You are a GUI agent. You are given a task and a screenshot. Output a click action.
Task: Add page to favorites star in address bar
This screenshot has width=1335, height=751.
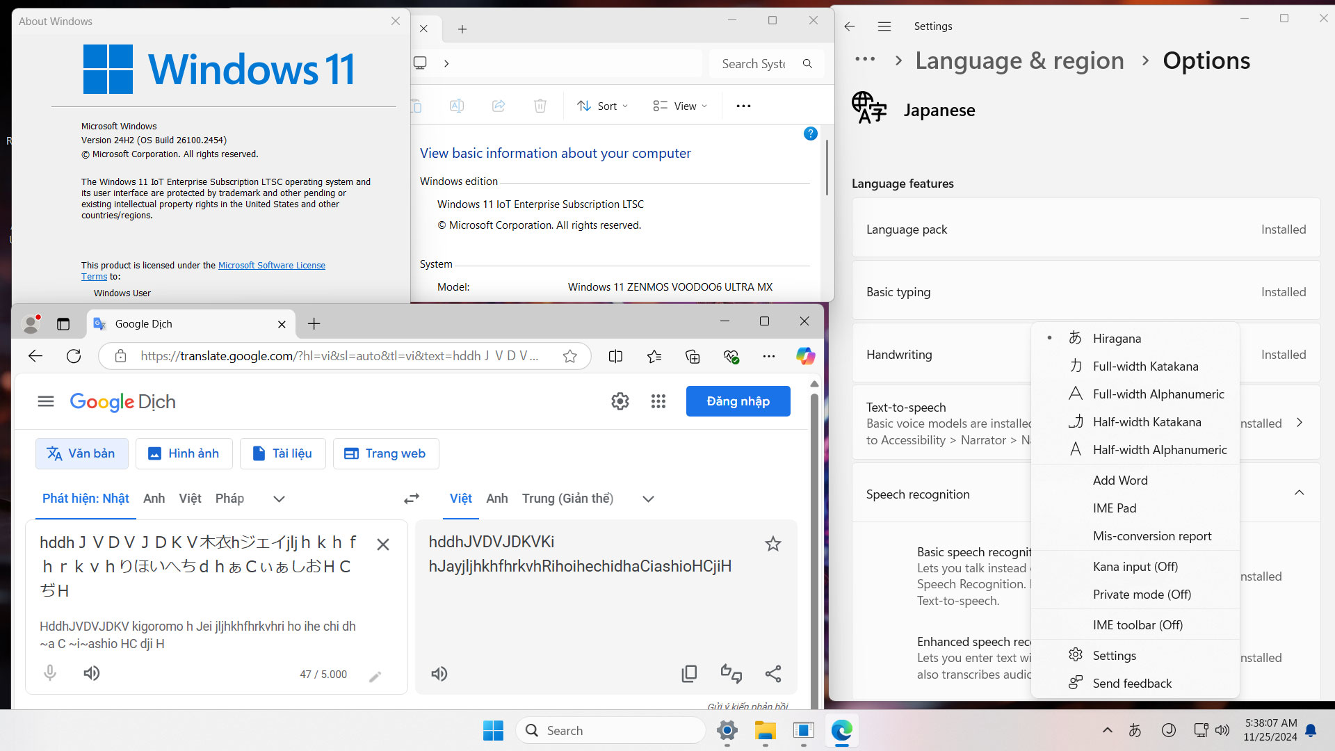pyautogui.click(x=570, y=356)
